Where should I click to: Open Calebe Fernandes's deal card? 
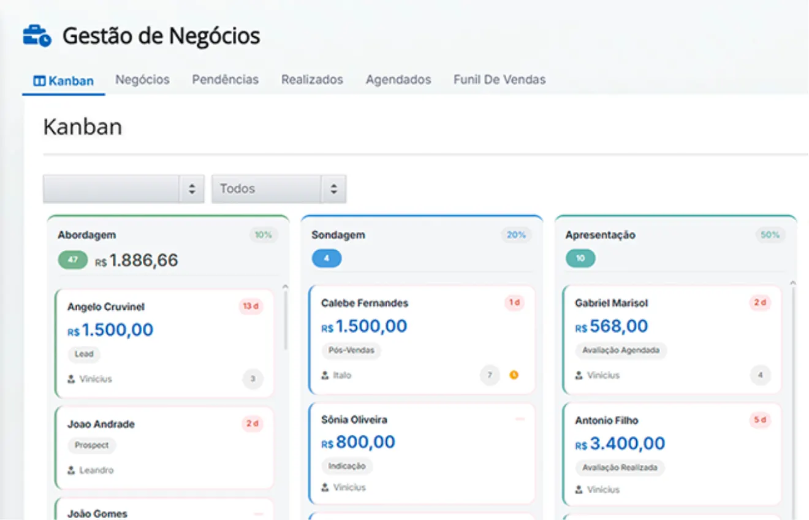tap(422, 340)
